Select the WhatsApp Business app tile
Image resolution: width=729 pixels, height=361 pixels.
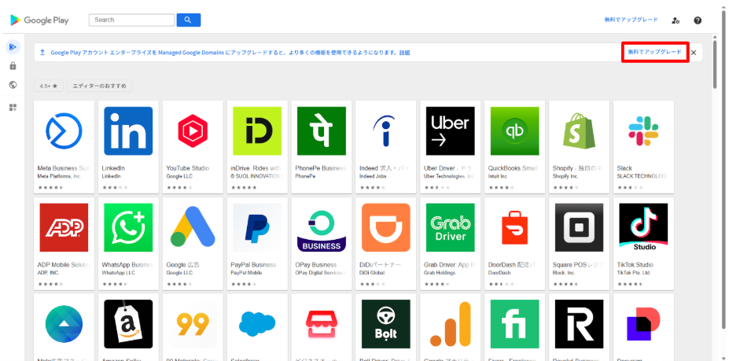click(126, 242)
